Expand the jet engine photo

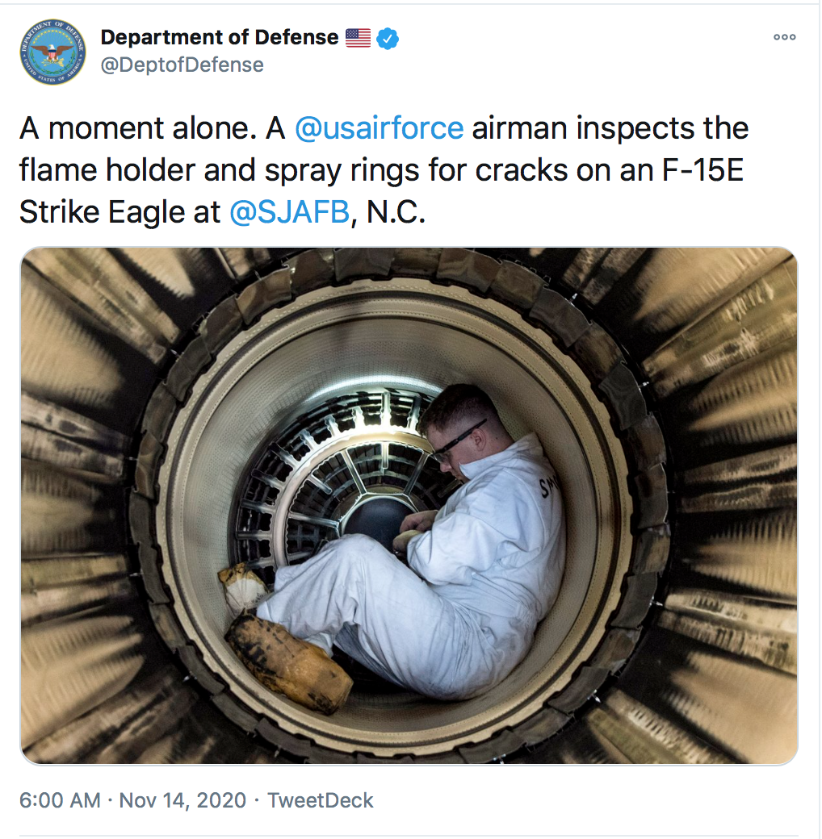(x=409, y=506)
